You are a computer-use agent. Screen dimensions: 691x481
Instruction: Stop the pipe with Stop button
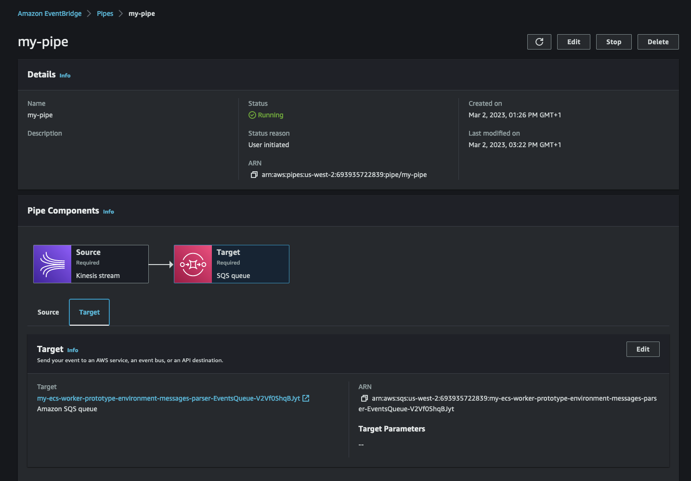pos(613,42)
